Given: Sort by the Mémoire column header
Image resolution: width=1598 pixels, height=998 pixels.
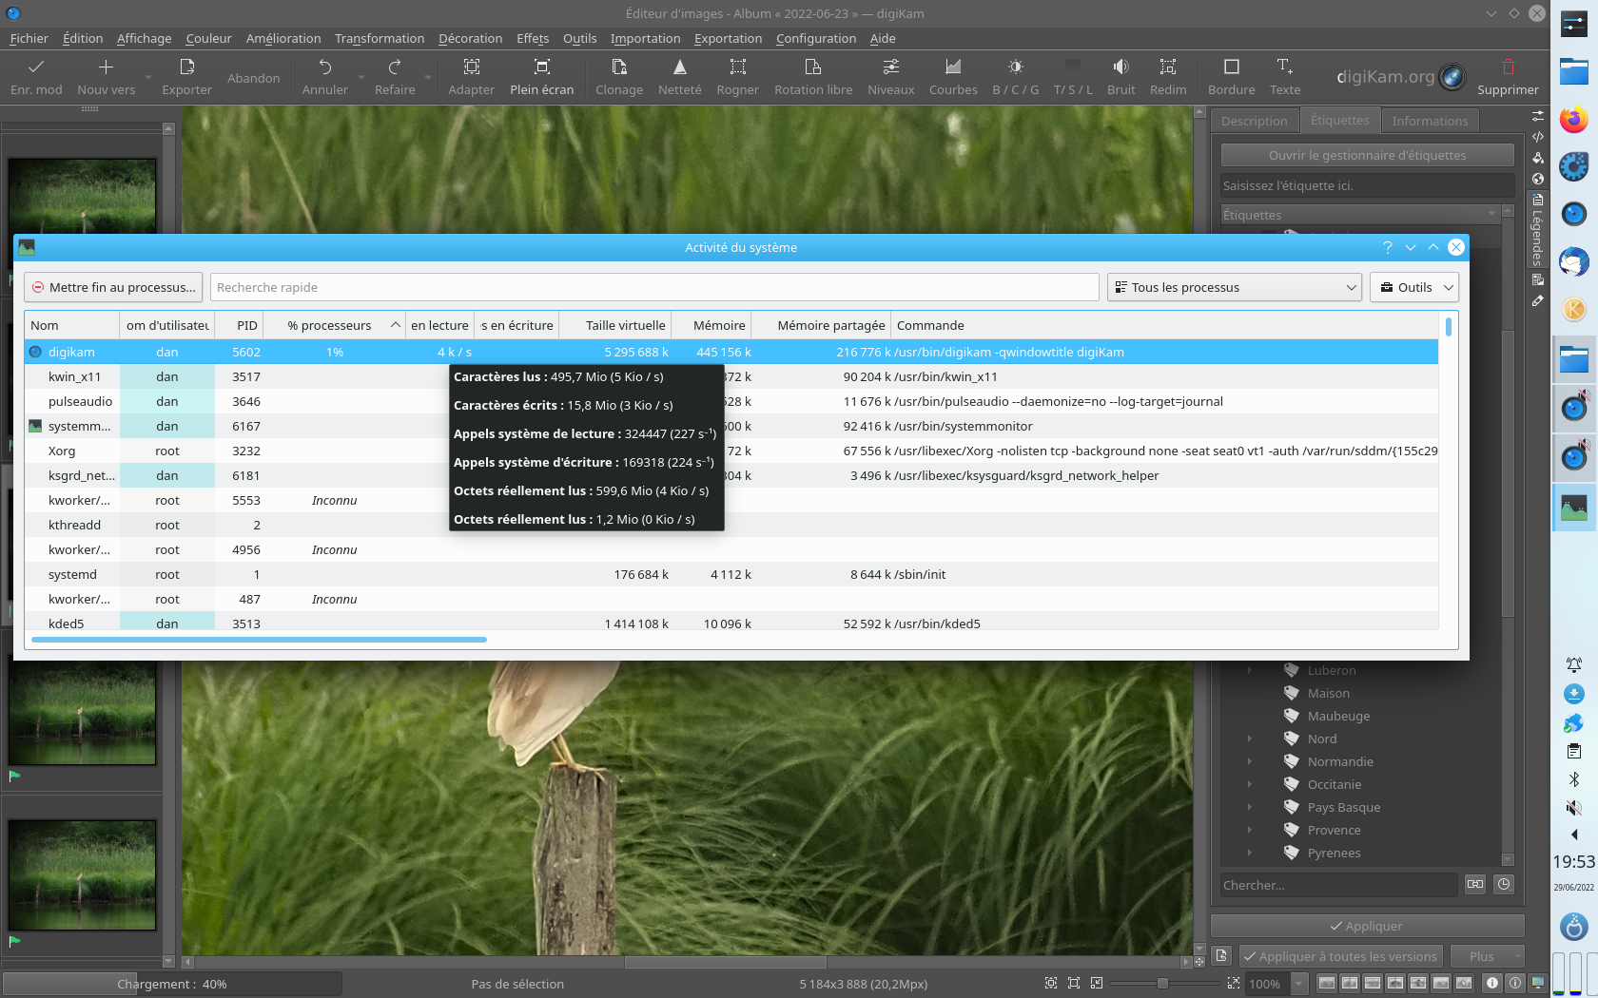Looking at the screenshot, I should pos(711,325).
